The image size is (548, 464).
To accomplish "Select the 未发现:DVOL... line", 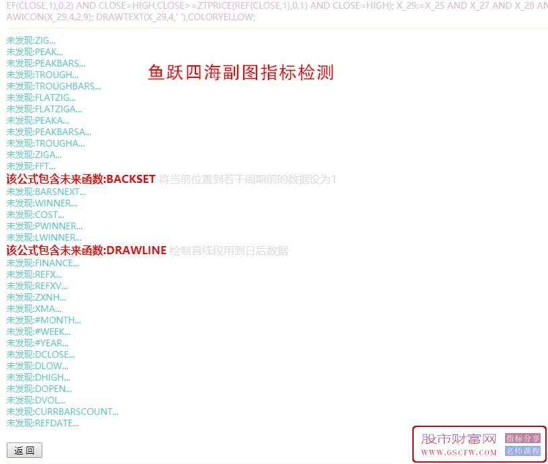I will (36, 400).
